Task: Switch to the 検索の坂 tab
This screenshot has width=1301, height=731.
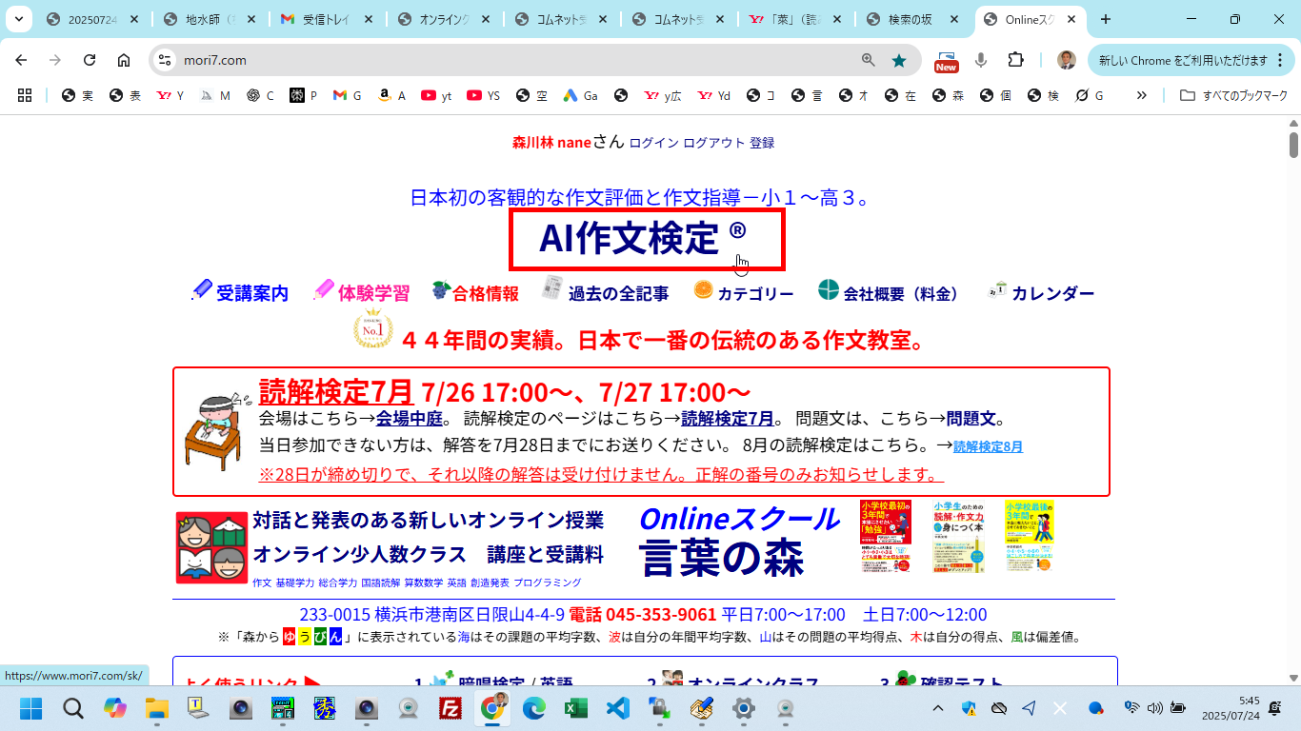Action: (911, 19)
